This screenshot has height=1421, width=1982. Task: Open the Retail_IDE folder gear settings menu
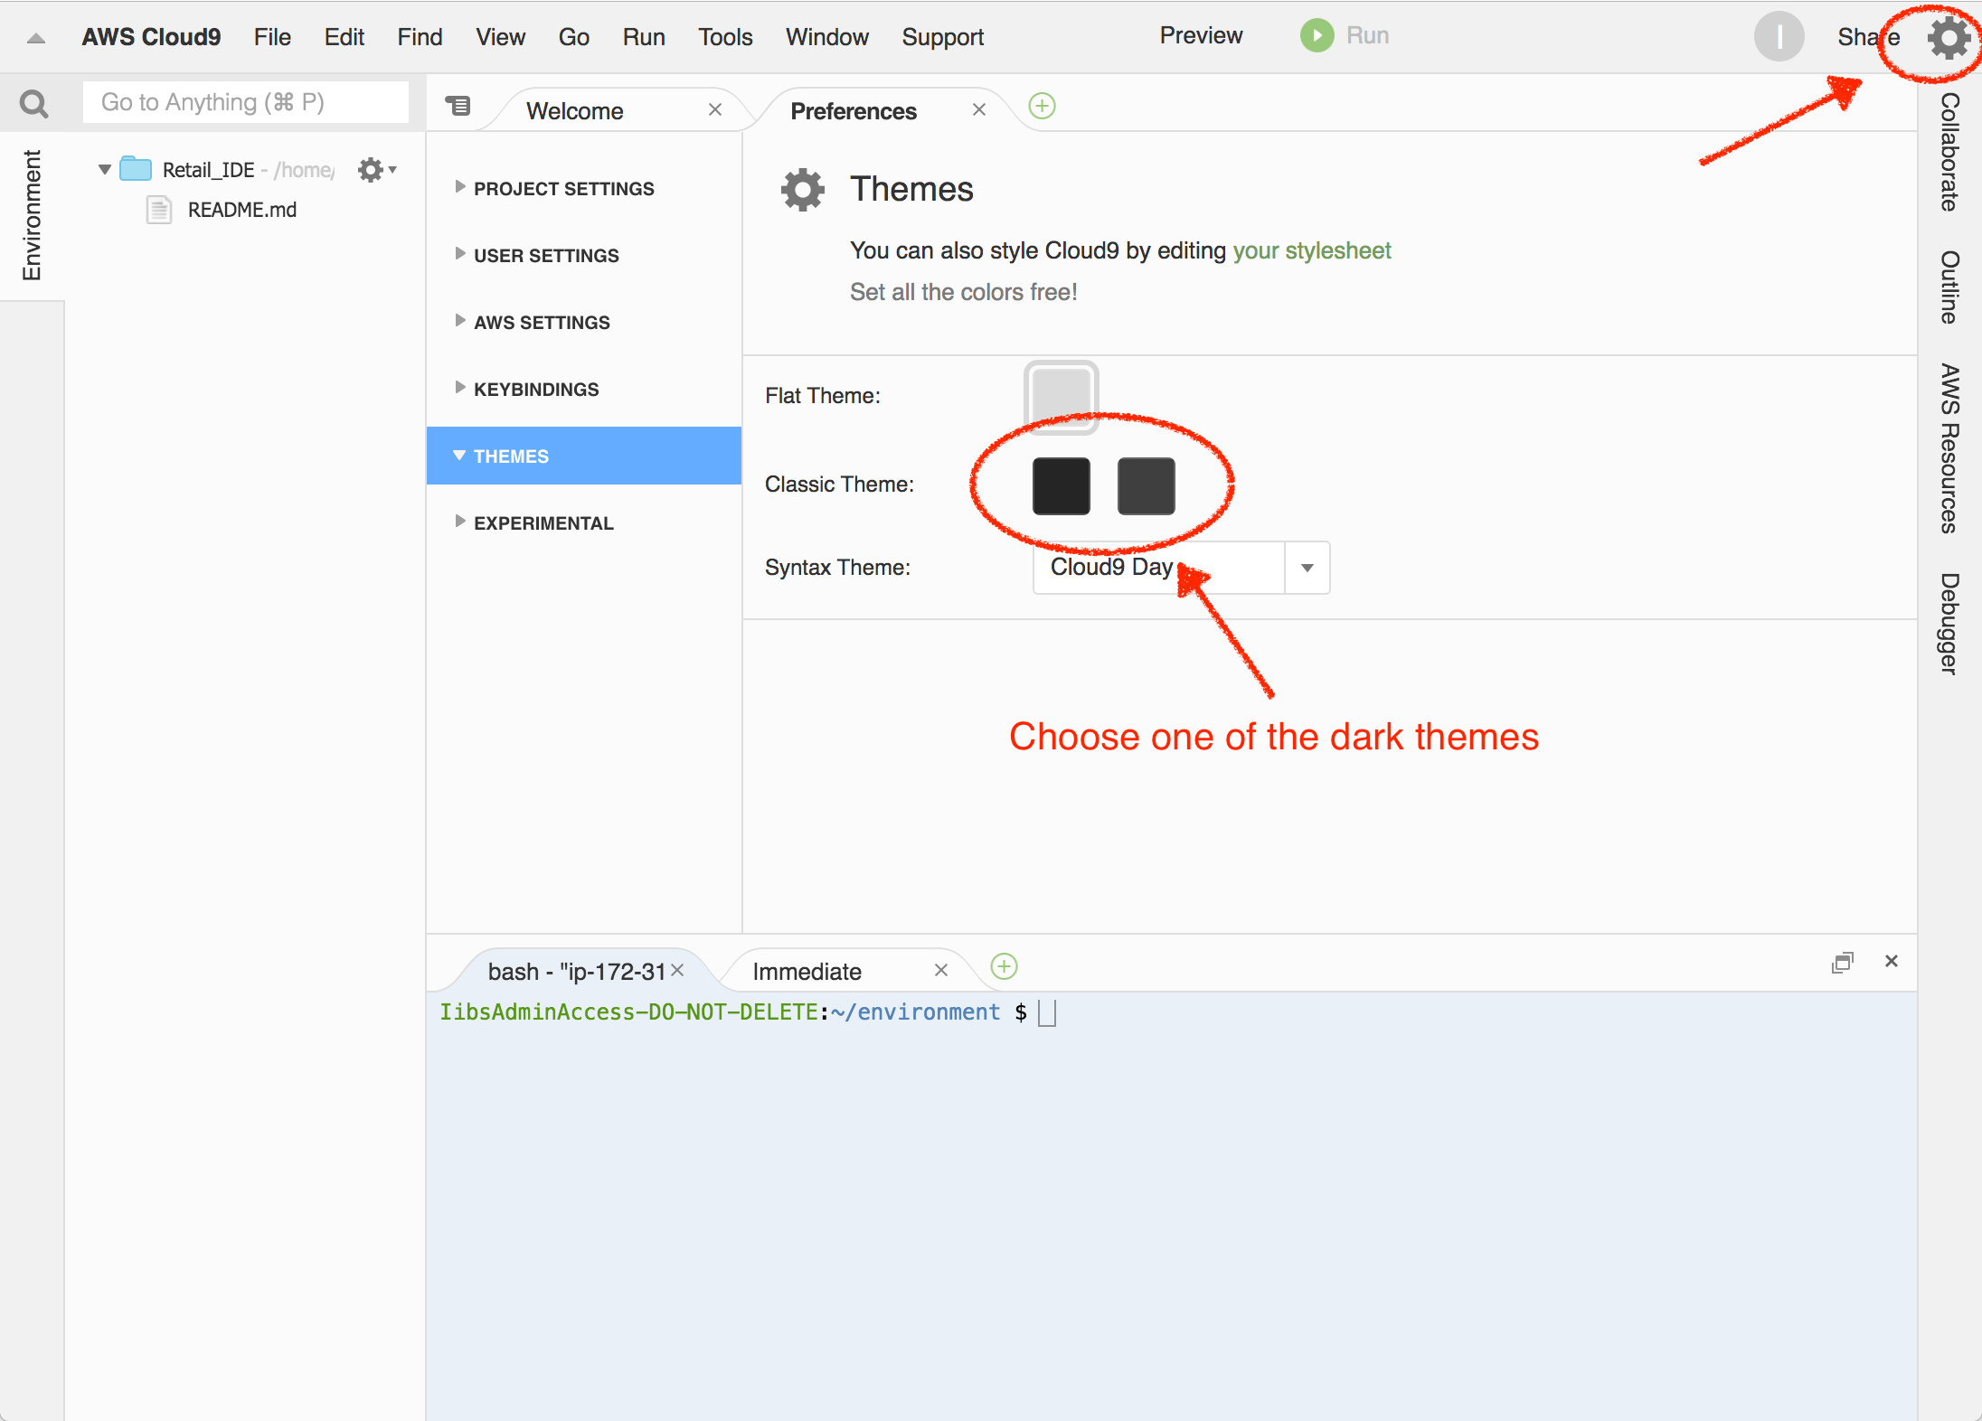coord(376,170)
